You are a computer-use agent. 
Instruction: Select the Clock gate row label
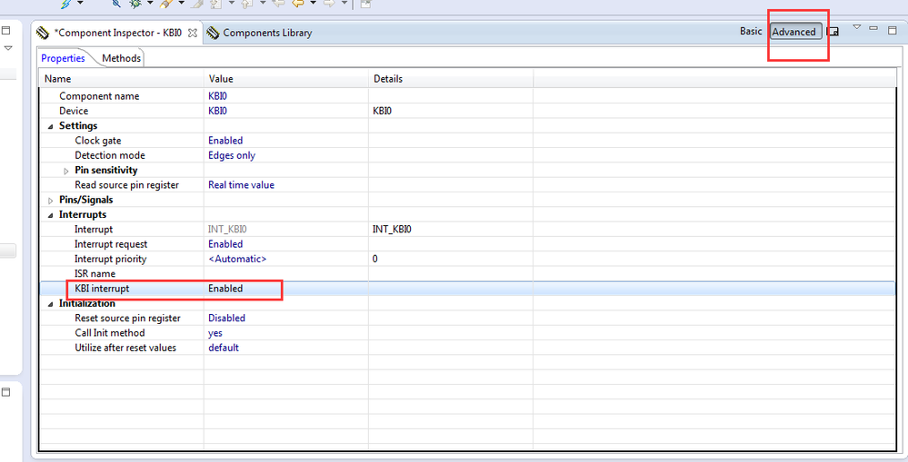98,141
